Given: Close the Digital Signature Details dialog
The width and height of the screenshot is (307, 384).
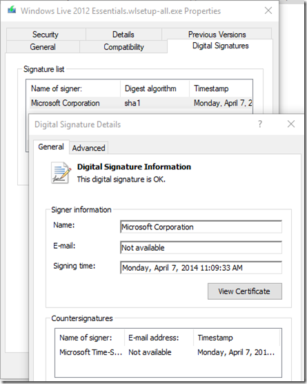Looking at the screenshot, I should click(291, 124).
